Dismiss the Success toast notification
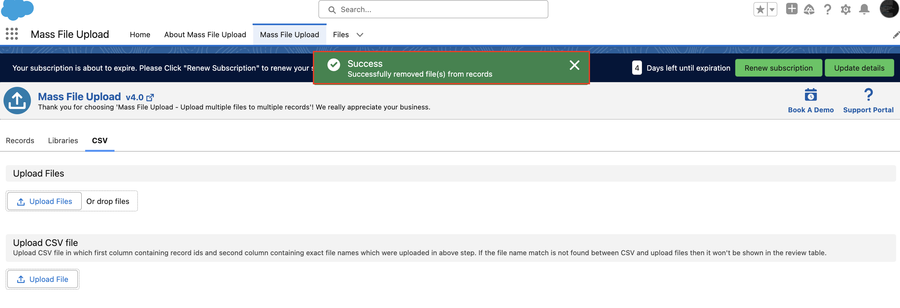The image size is (900, 308). click(574, 65)
